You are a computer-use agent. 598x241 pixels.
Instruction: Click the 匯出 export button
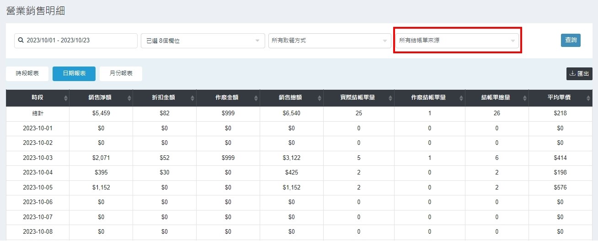579,73
